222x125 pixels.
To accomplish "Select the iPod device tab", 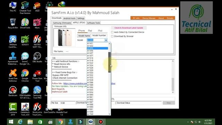I will (100, 31).
